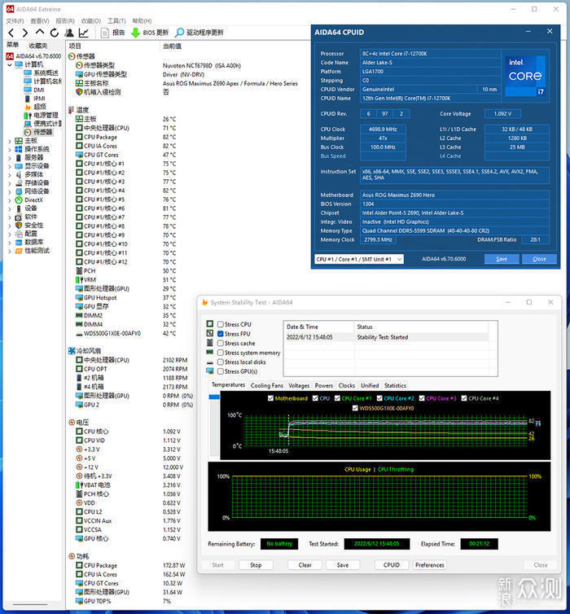The height and width of the screenshot is (614, 570).
Task: Select the 超频 overclock item in tree
Action: pos(39,107)
